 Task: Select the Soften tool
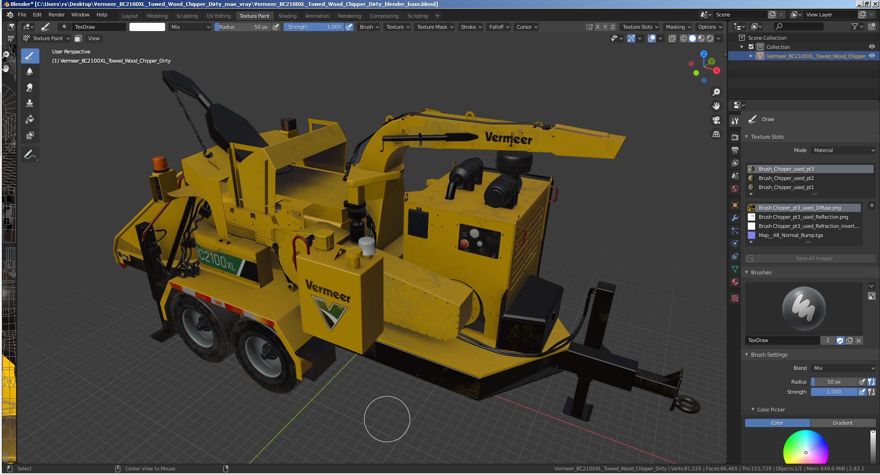point(30,71)
